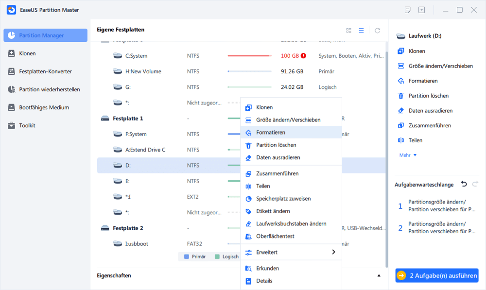
Task: Click the Teilen icon in right panel
Action: [x=401, y=140]
